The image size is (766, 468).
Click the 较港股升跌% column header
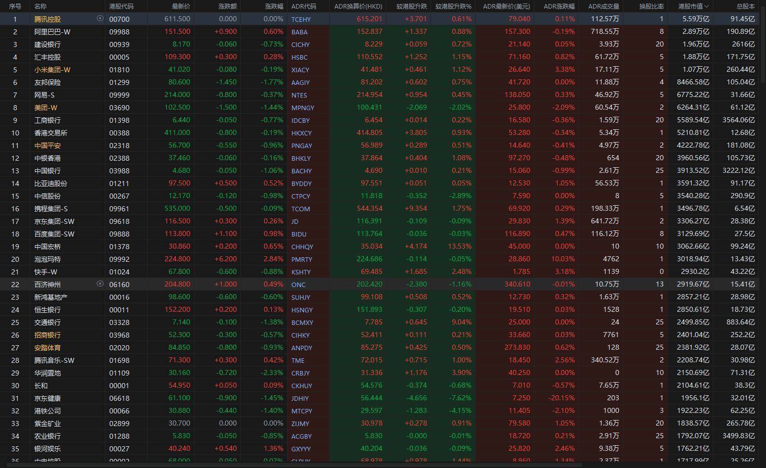click(x=453, y=6)
